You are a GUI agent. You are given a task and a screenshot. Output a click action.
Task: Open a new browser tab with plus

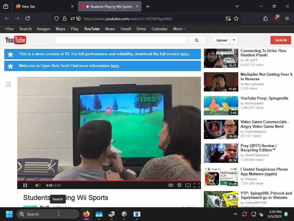[148, 7]
